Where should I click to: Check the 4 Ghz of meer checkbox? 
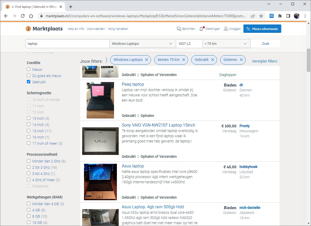pos(28,179)
